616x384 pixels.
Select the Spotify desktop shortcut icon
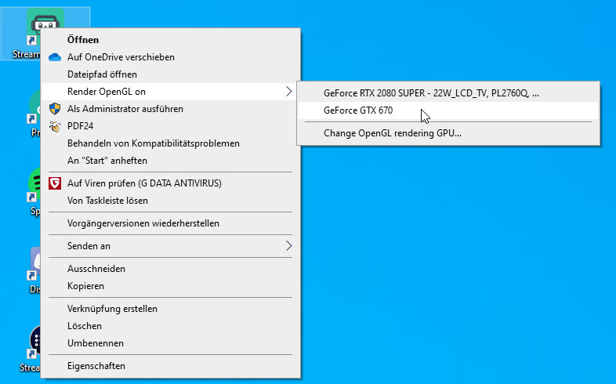point(34,192)
